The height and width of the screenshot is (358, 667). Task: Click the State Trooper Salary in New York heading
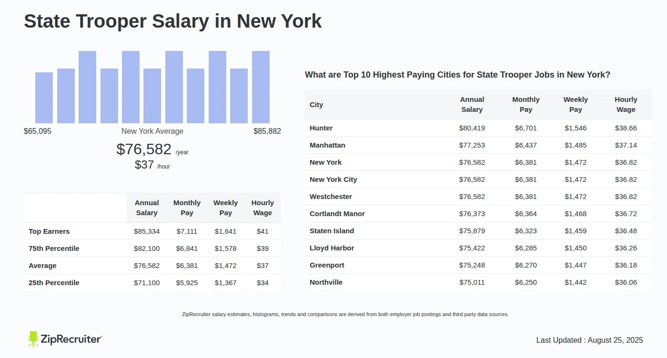pyautogui.click(x=173, y=21)
